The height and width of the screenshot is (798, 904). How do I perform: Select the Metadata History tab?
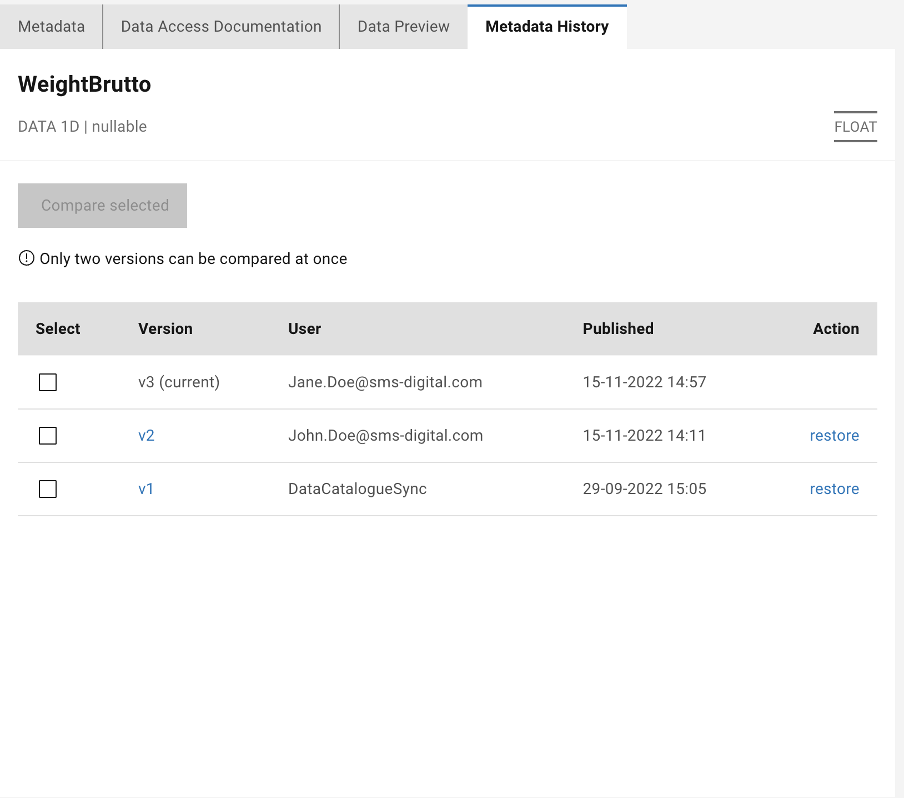[547, 27]
